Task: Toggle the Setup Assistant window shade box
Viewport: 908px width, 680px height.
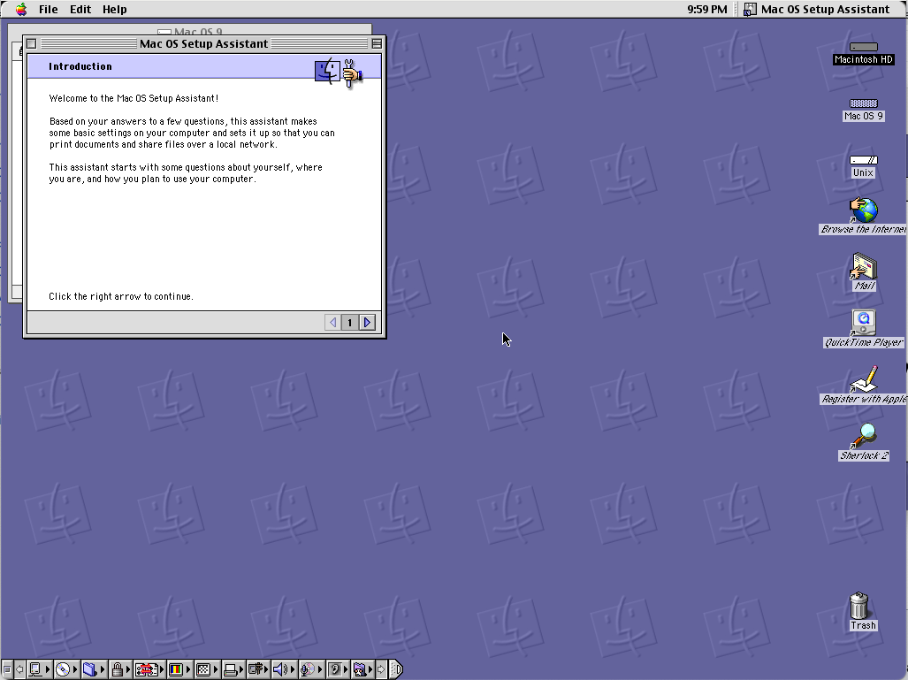Action: coord(377,43)
